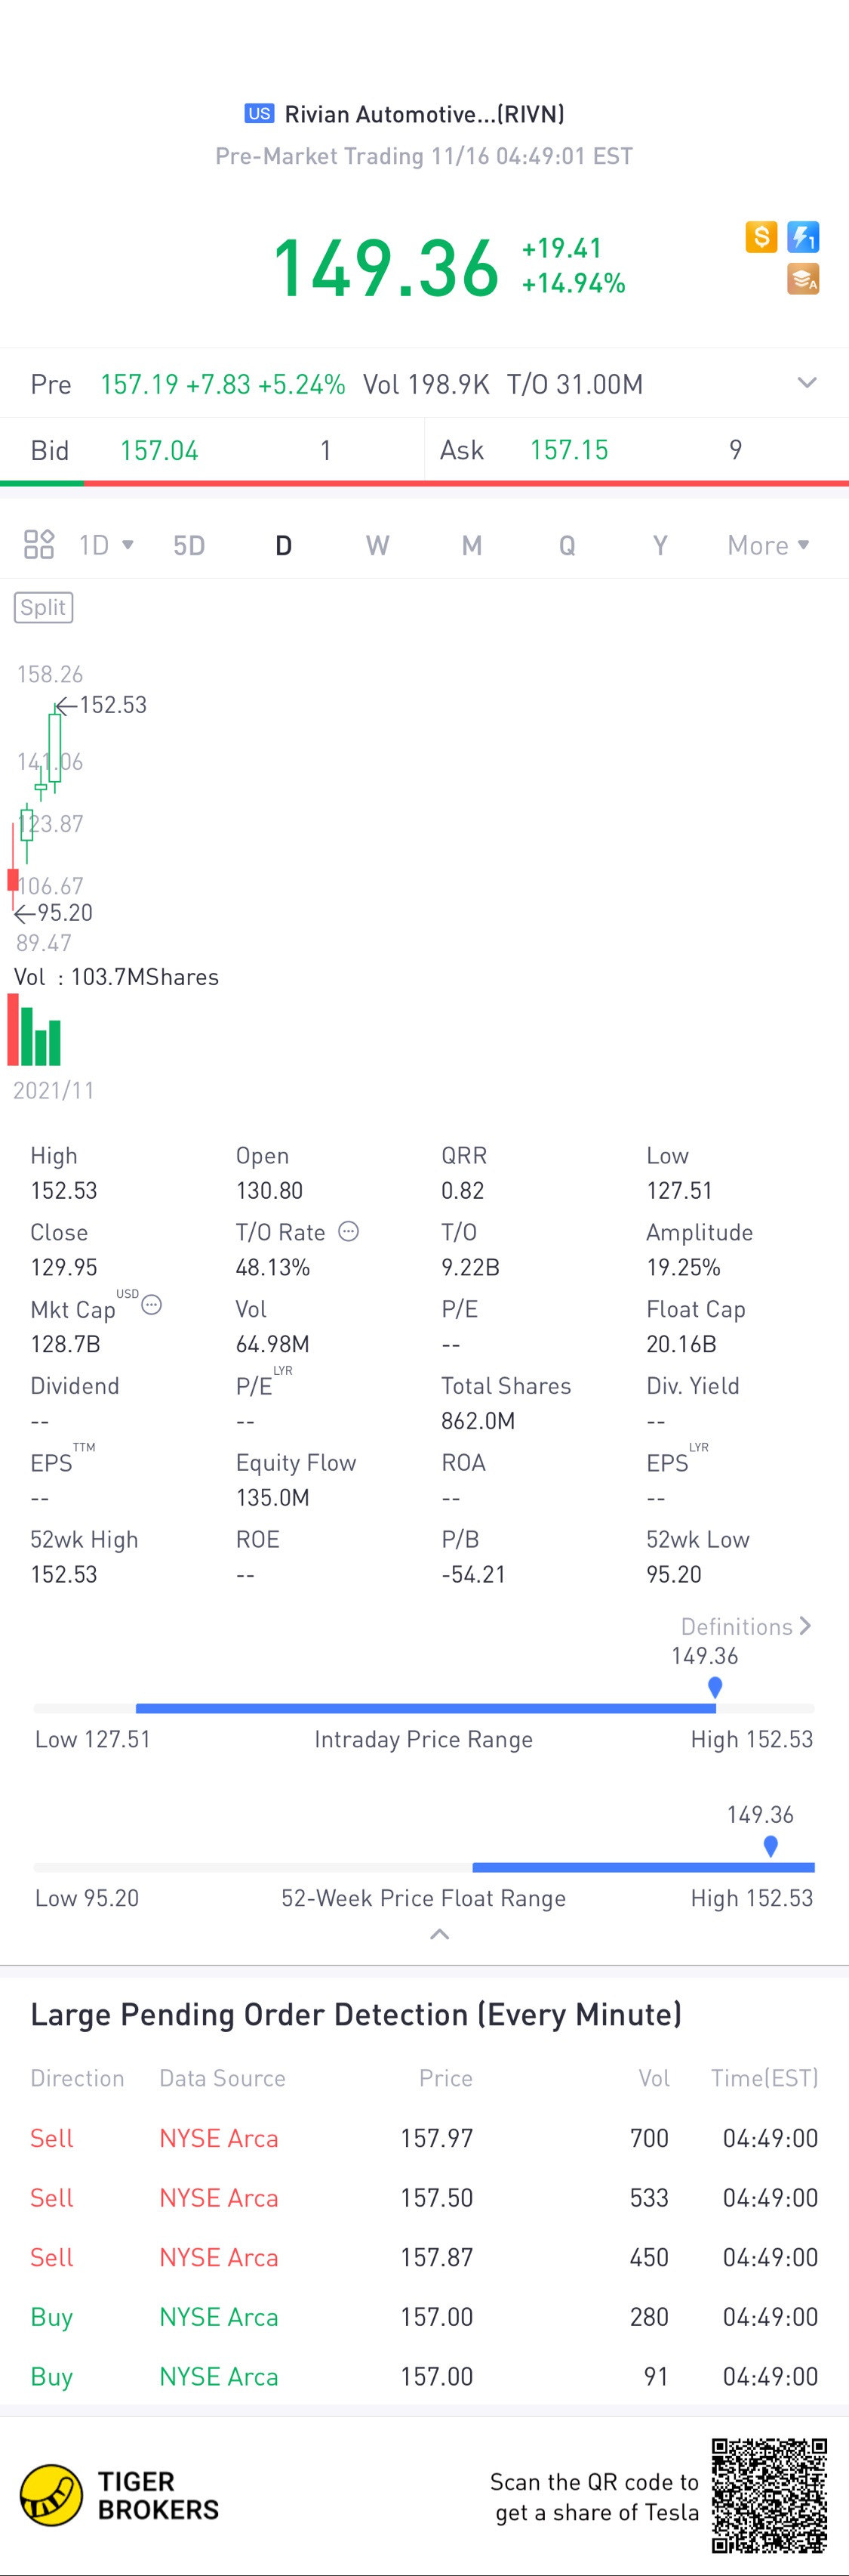Viewport: 849px width, 2576px height.
Task: Collapse stock details with up chevron
Action: pos(438,1934)
